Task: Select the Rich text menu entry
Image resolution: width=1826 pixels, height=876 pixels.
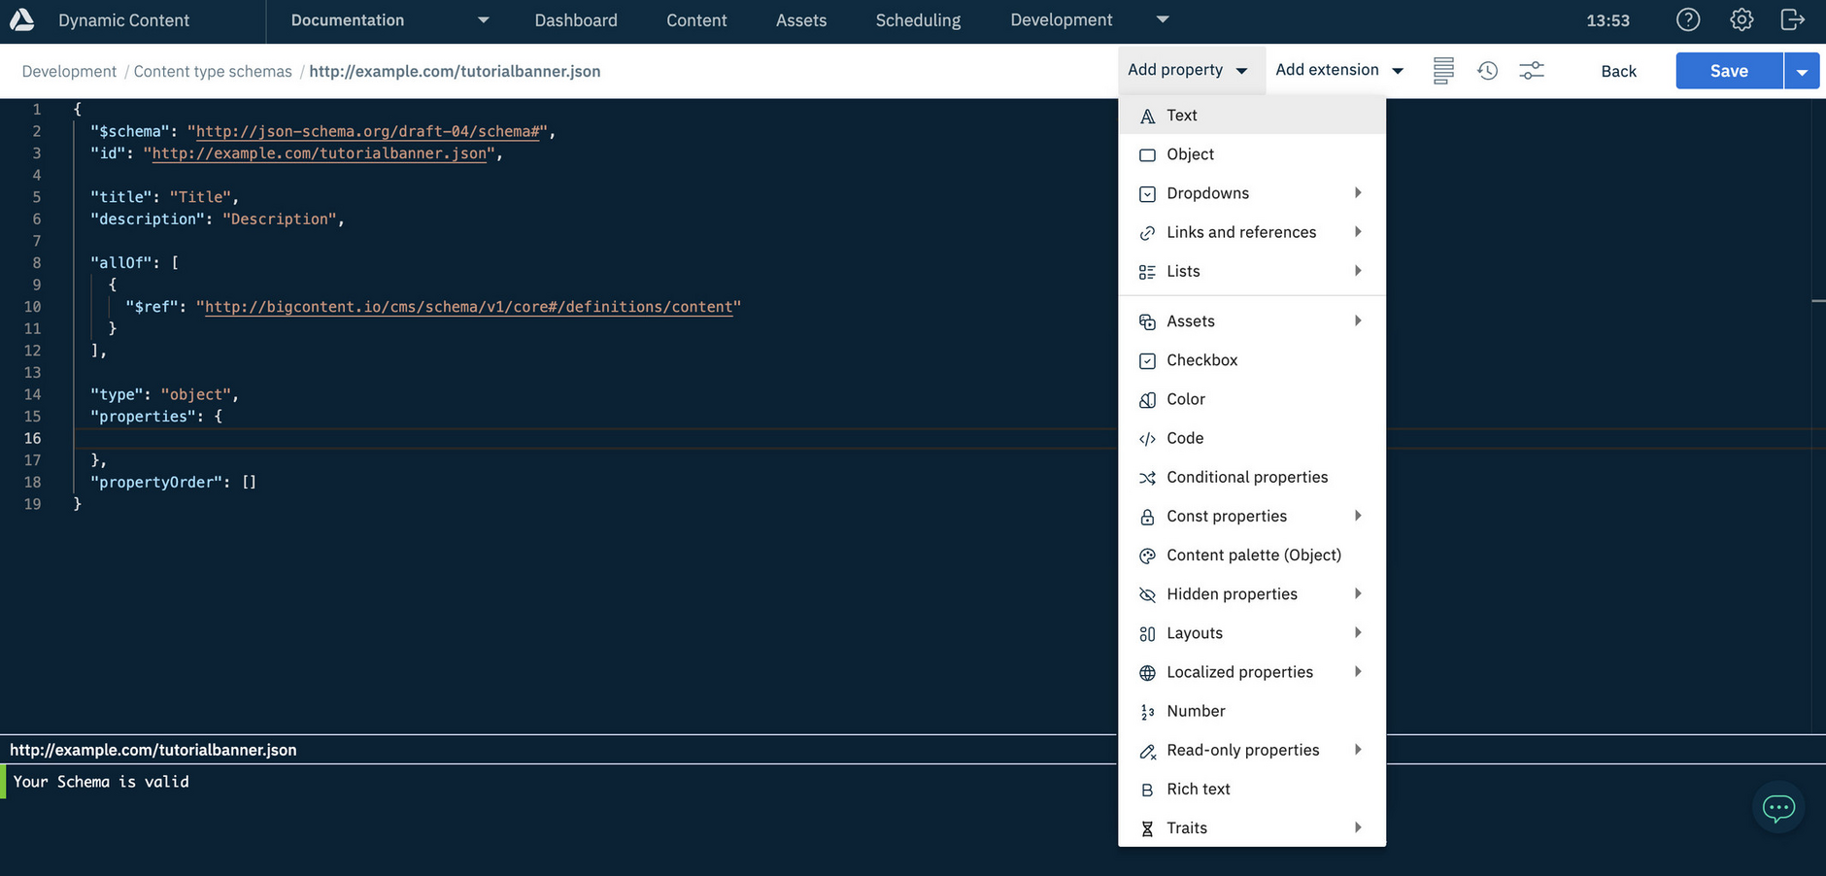Action: pyautogui.click(x=1252, y=789)
